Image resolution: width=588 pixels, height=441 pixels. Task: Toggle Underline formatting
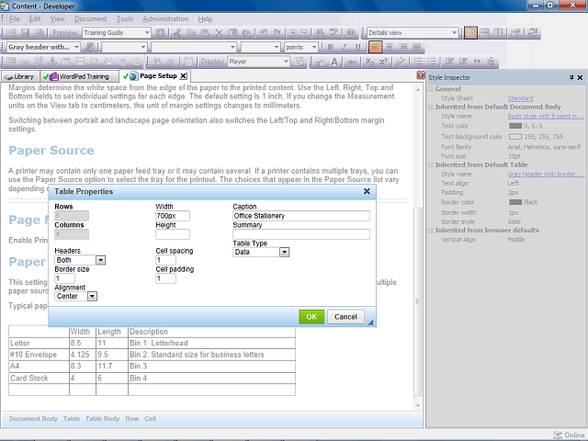[x=357, y=47]
